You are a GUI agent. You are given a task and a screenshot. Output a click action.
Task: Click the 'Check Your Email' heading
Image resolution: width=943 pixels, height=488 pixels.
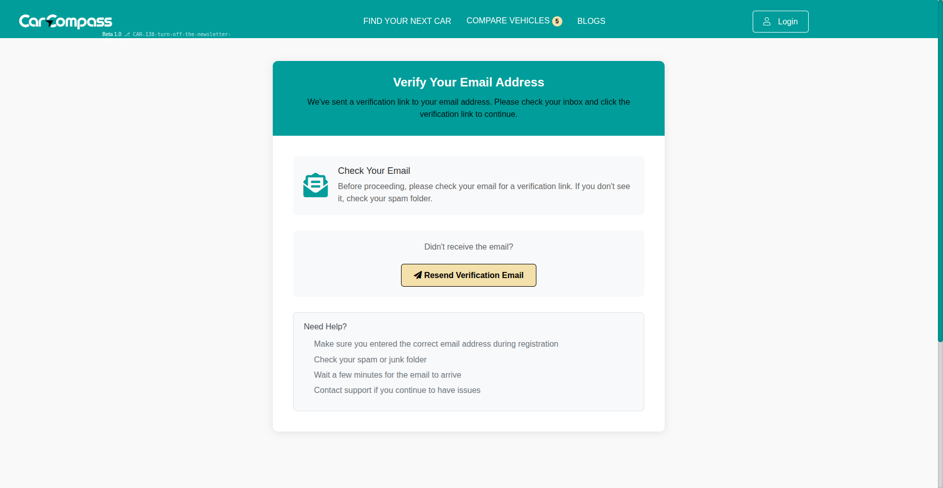[374, 171]
